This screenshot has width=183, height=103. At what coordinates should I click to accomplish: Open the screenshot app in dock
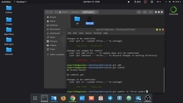click(x=91, y=98)
